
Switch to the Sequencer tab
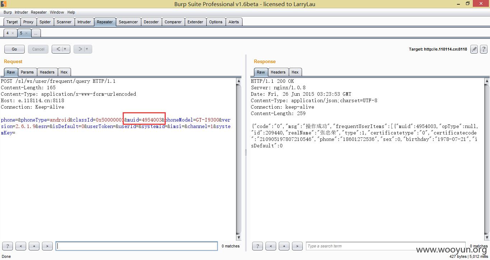point(128,22)
